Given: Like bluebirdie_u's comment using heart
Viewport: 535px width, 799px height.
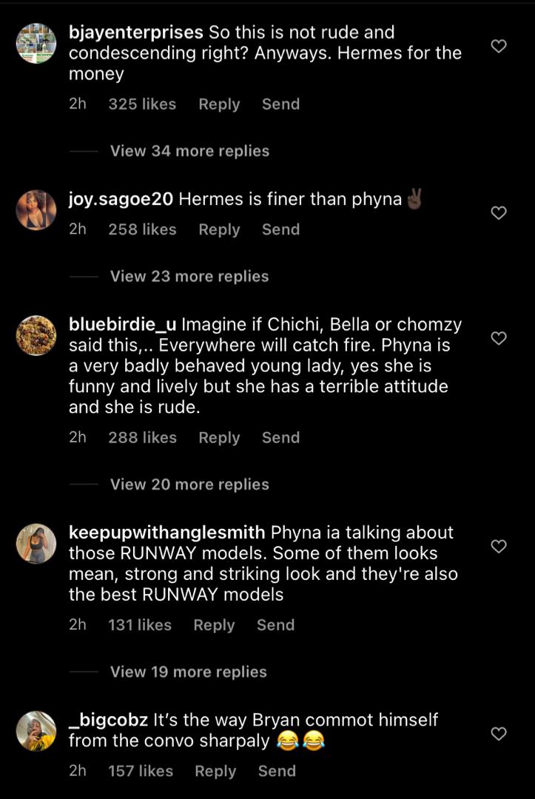Looking at the screenshot, I should (x=498, y=338).
